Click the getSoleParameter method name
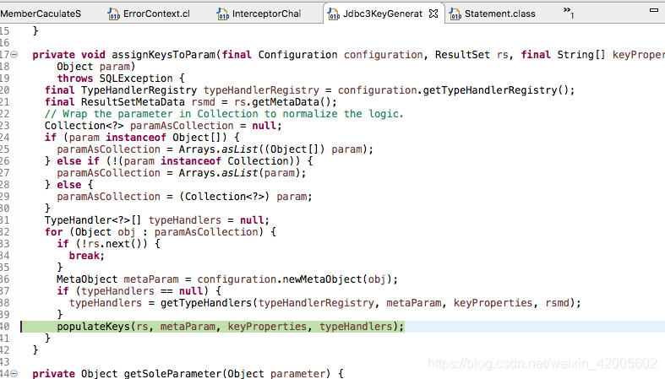Screen dimensions: 665x379 [172, 373]
